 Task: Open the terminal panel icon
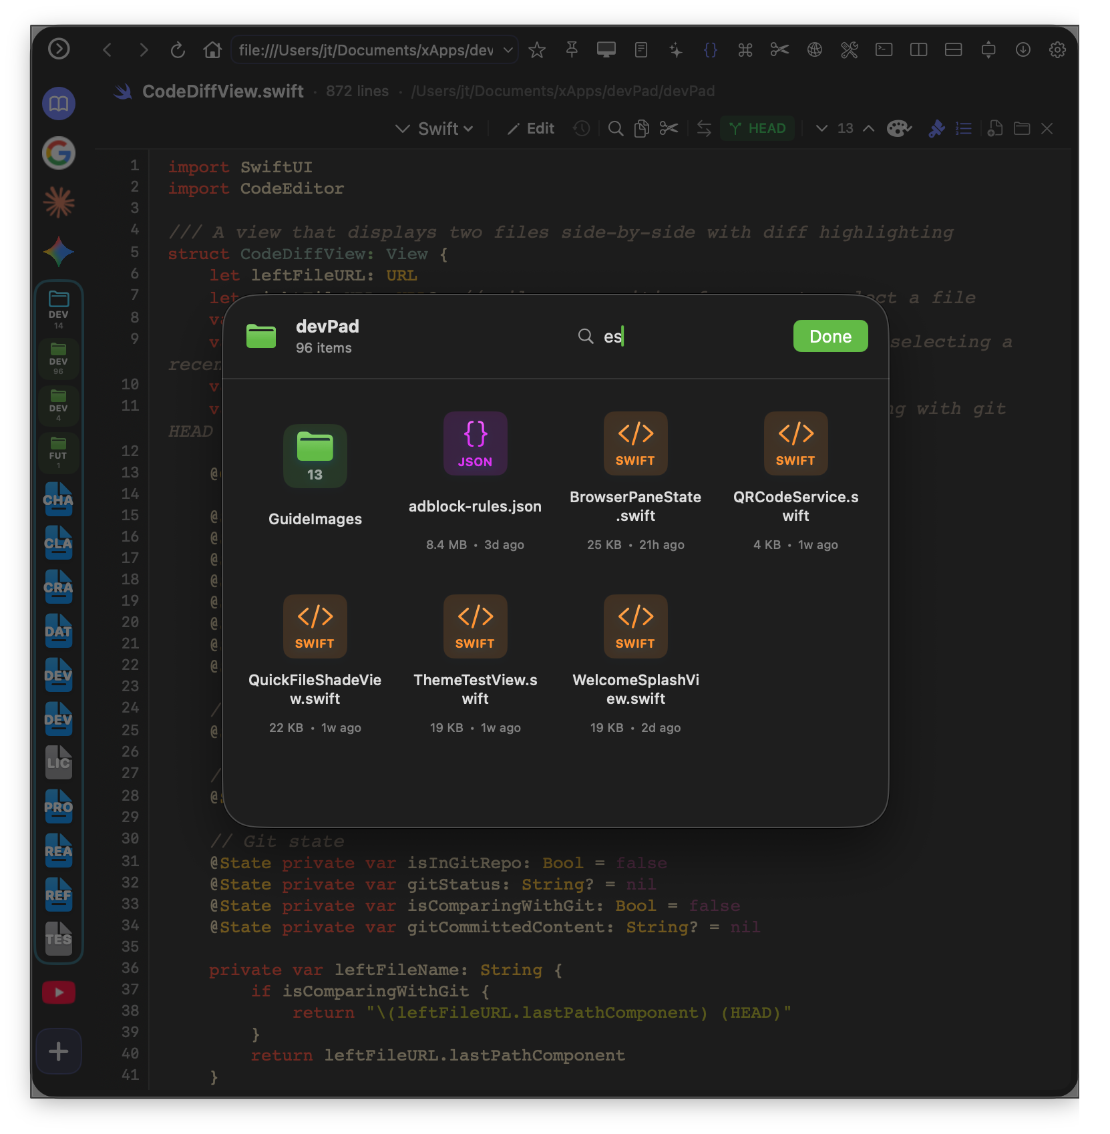pos(884,49)
